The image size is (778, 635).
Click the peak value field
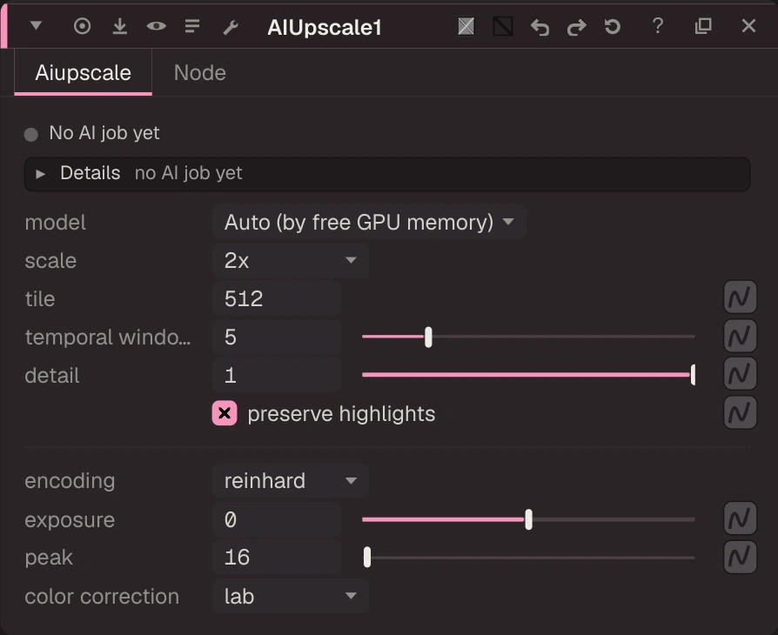click(x=277, y=557)
